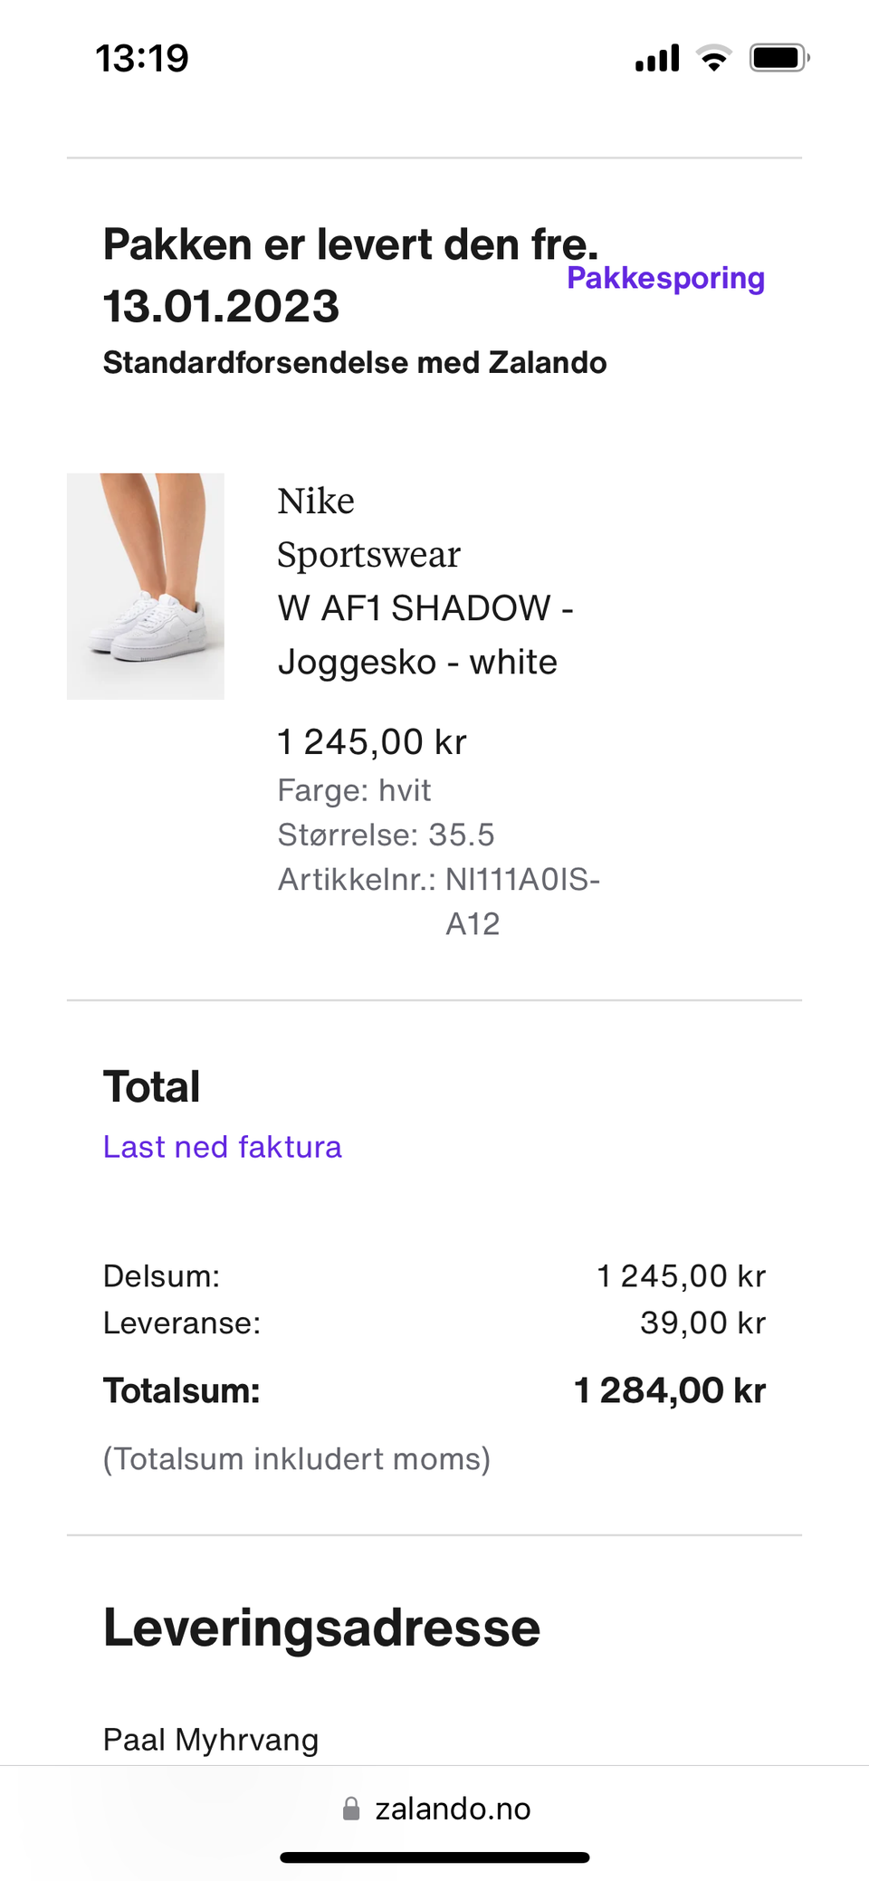Tap the padlock icon beside zalando.no
Viewport: 869px width, 1881px height.
(351, 1809)
